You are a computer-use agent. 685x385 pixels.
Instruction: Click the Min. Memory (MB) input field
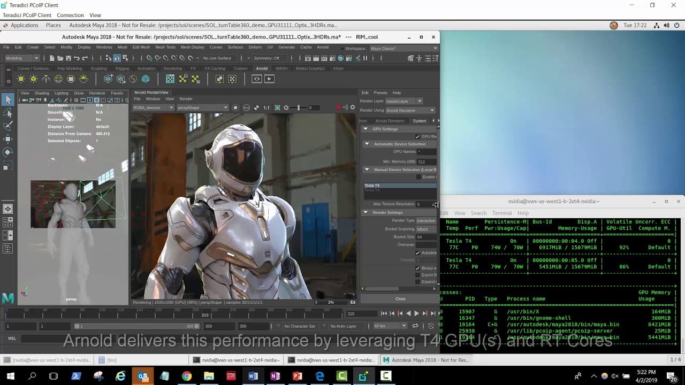(x=427, y=161)
